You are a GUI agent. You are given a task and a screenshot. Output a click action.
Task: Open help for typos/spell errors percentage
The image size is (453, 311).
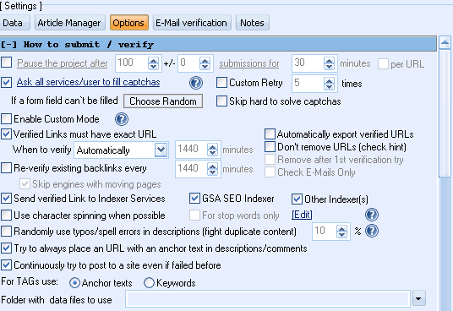coord(372,231)
